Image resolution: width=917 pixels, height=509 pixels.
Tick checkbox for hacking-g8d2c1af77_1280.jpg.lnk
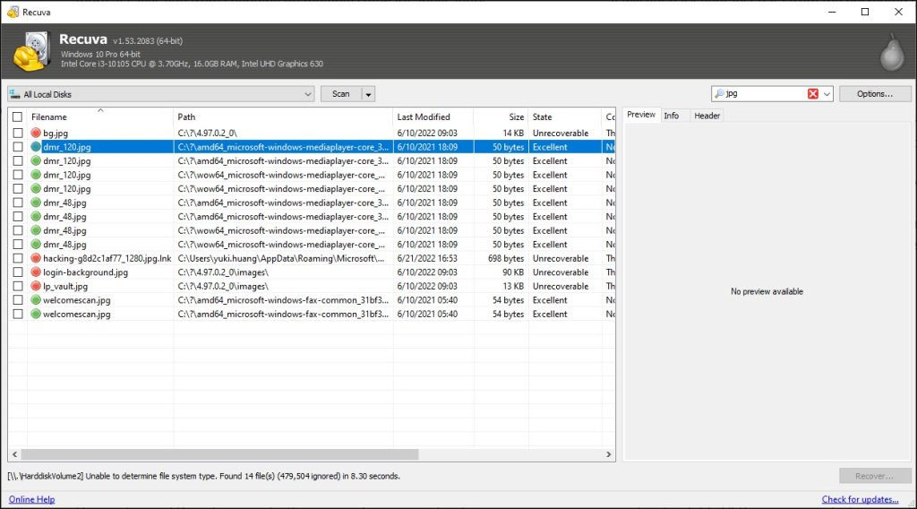pos(18,258)
